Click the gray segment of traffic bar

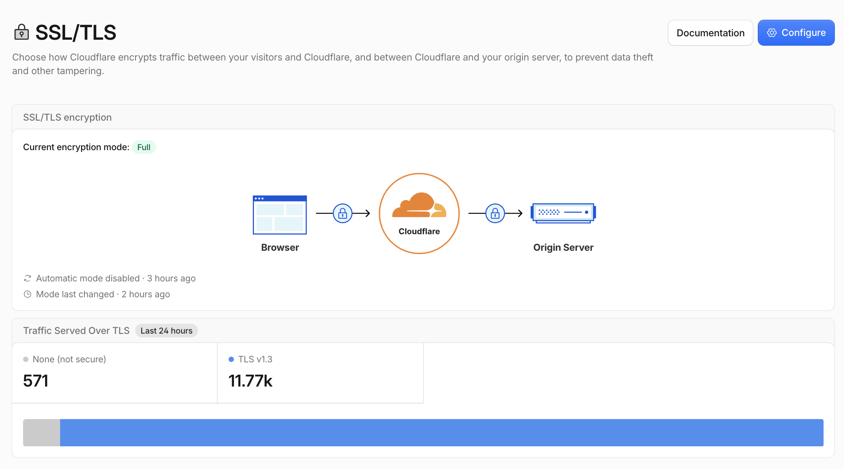42,432
